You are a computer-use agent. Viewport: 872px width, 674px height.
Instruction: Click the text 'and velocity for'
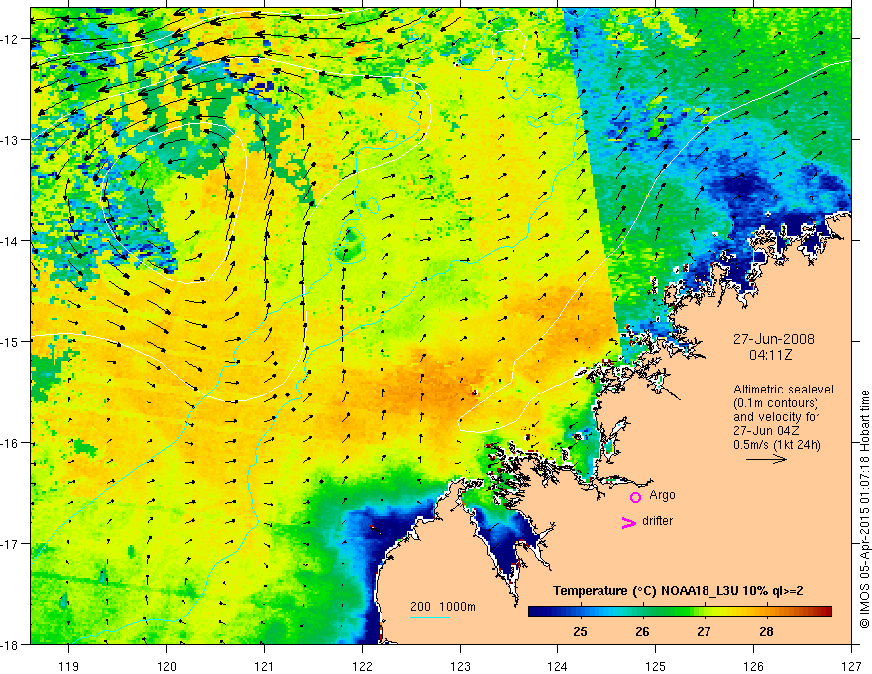(776, 417)
